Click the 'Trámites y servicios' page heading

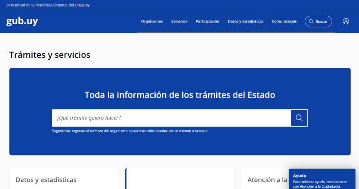coord(50,55)
